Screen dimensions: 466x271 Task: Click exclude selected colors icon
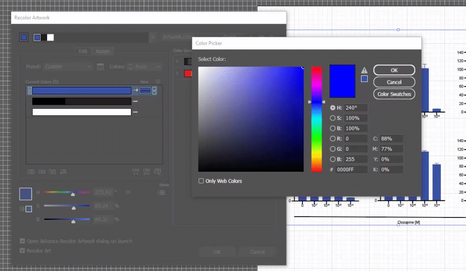(x=52, y=171)
